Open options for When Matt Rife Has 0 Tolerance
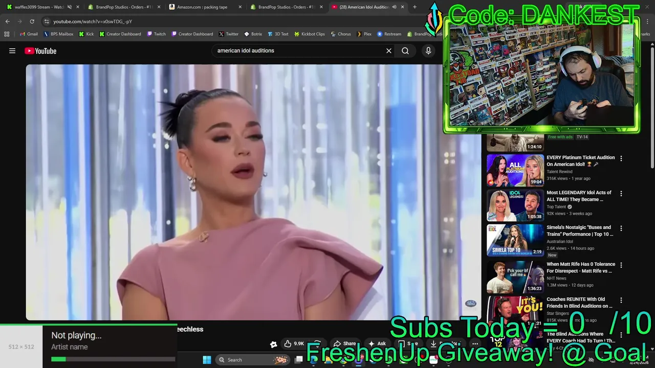This screenshot has height=368, width=655. click(621, 265)
